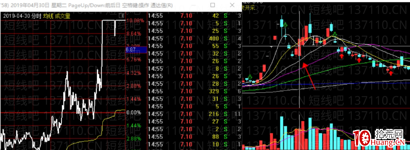
Task: Select tick row with volume 55
Action: coord(194,46)
